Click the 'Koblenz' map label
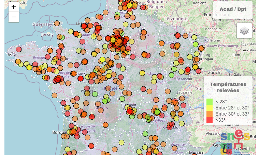 pyautogui.click(x=200, y=3)
